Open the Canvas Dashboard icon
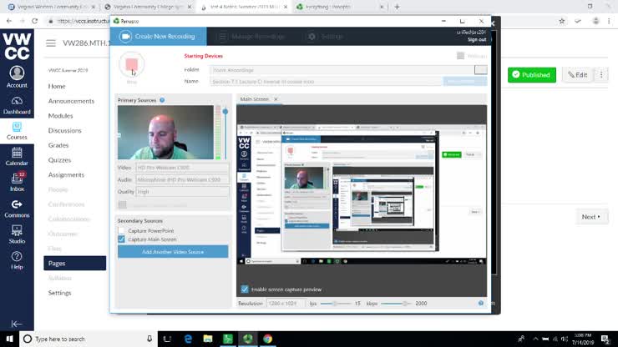Image resolution: width=618 pixels, height=347 pixels. (x=17, y=103)
